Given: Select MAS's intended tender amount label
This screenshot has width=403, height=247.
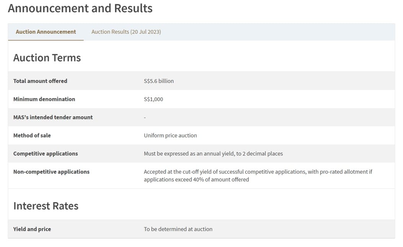Looking at the screenshot, I should click(x=53, y=117).
